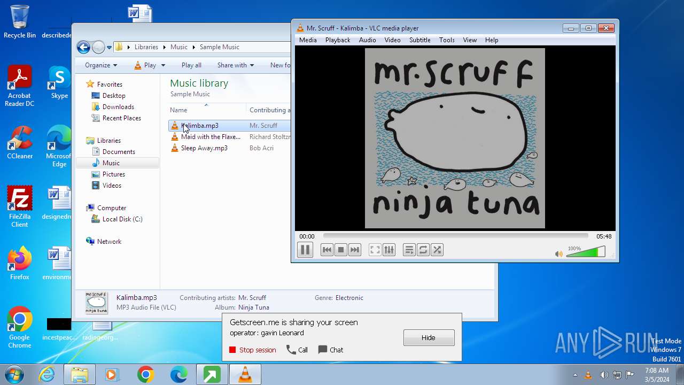Viewport: 684px width, 385px height.
Task: Open the VLC Subtitle menu
Action: coord(420,40)
